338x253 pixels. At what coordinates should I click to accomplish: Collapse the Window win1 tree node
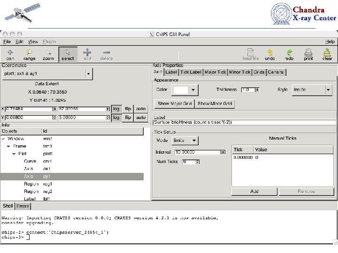(x=3, y=139)
